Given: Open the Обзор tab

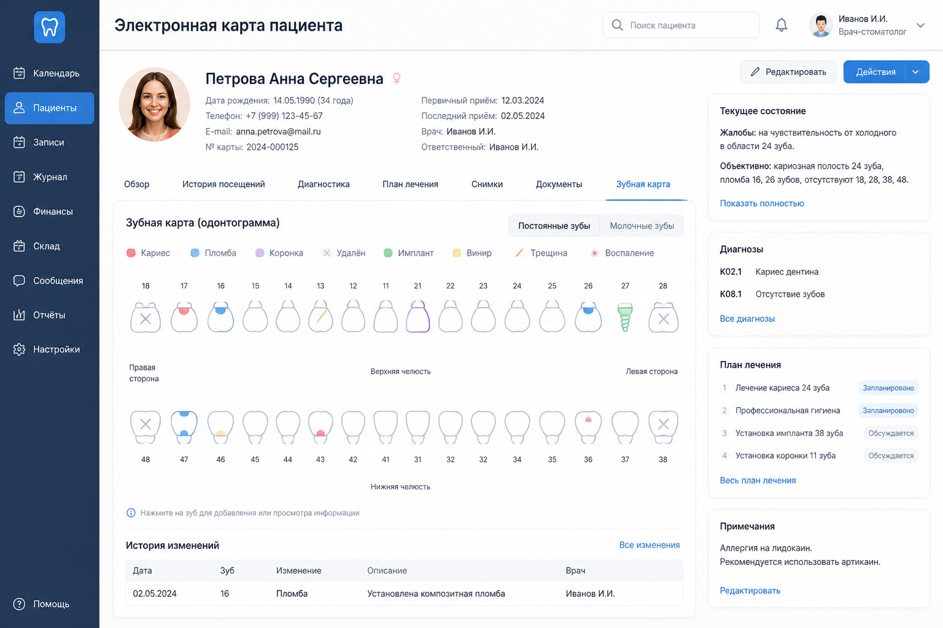Looking at the screenshot, I should [137, 184].
